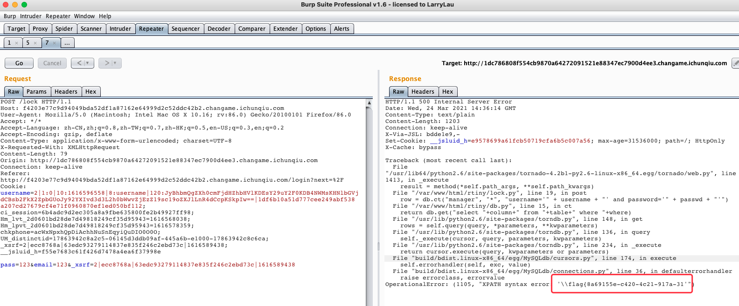Viewport: 739px width, 306px height.
Task: Open the Help menu
Action: pos(105,16)
